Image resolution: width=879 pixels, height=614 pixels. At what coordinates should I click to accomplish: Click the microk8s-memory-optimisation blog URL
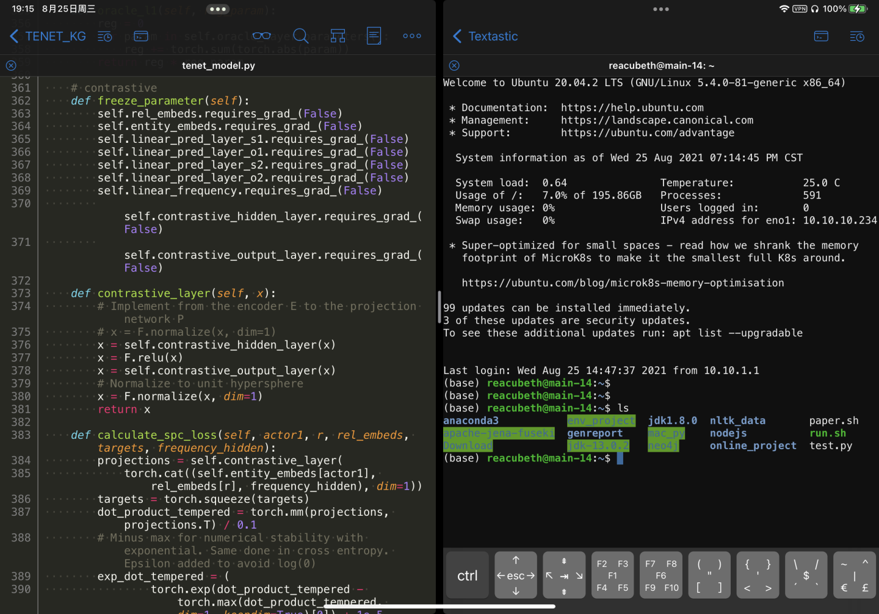pyautogui.click(x=623, y=283)
